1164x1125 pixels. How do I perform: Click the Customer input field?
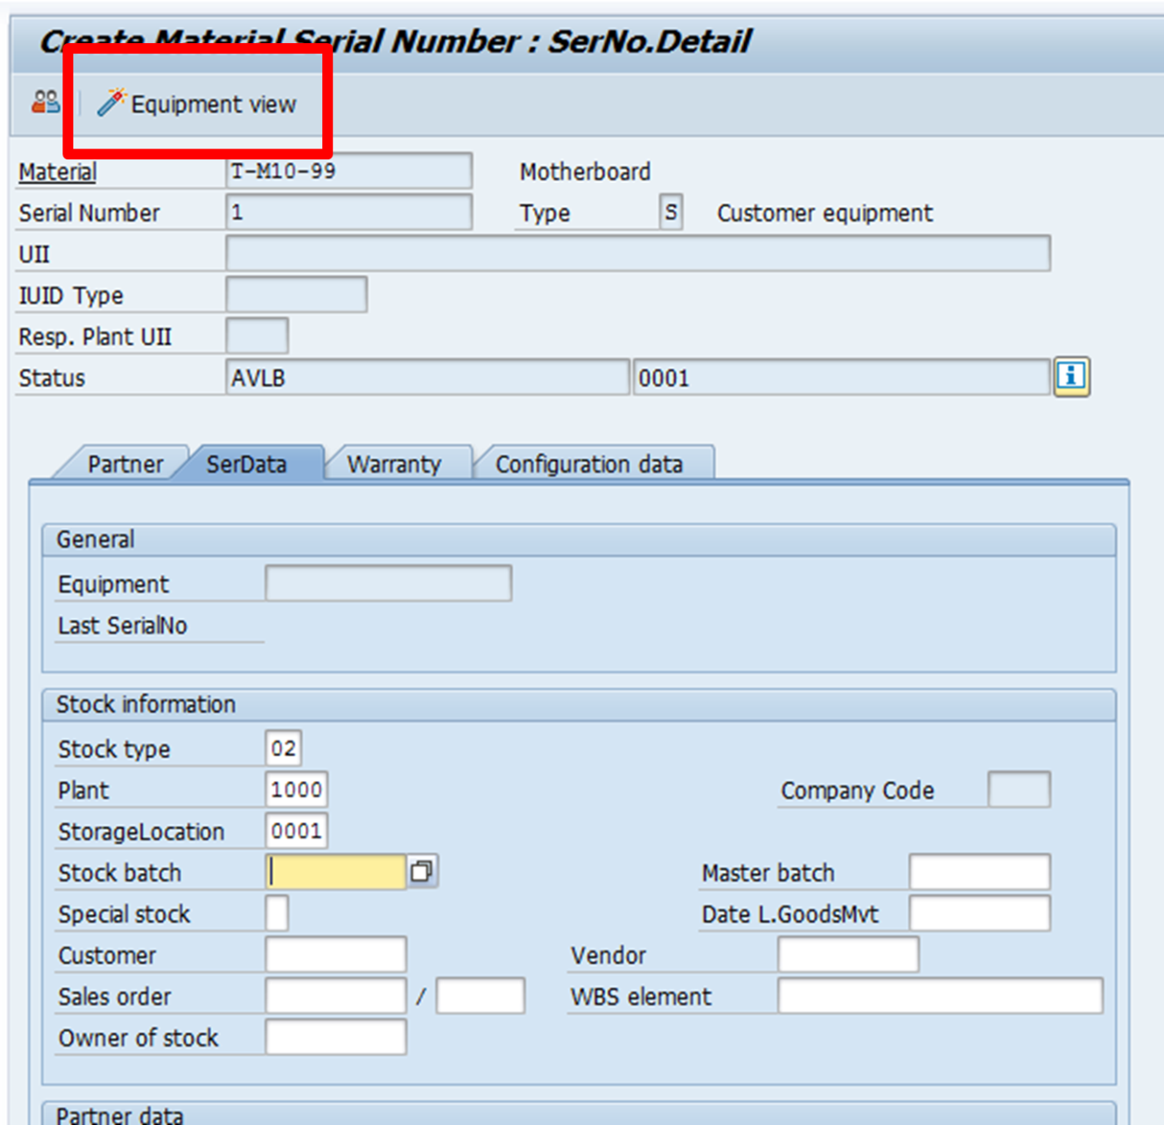(336, 955)
